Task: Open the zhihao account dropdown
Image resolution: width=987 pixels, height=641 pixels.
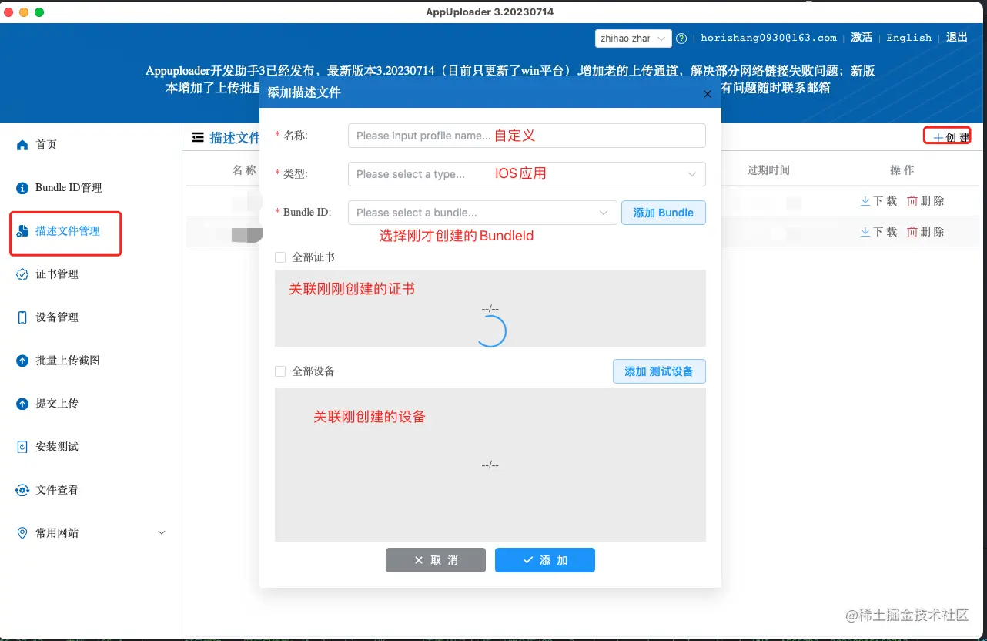Action: tap(634, 38)
